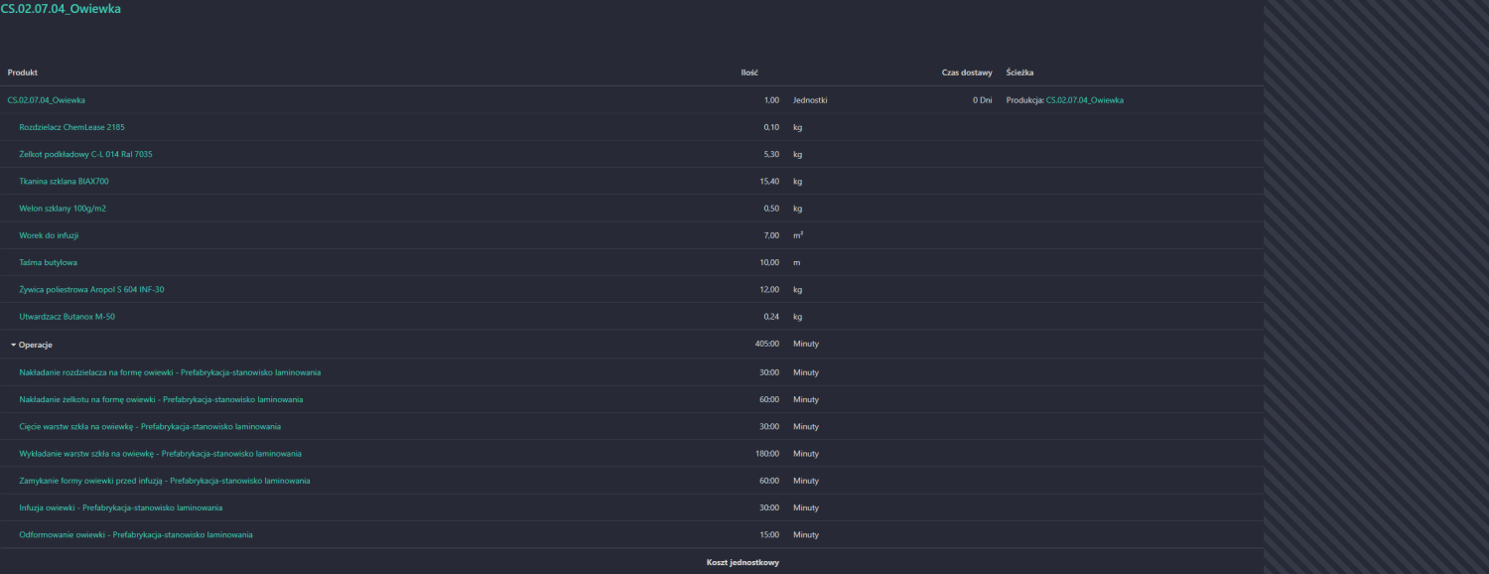Open operation Nakładanie żelkotu na formę owiewki
The image size is (1489, 574).
point(161,399)
